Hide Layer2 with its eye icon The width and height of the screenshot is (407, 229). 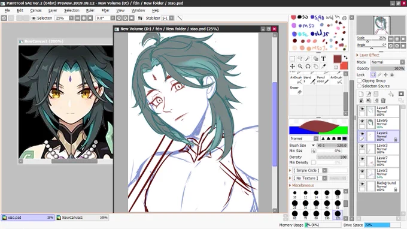pos(362,171)
